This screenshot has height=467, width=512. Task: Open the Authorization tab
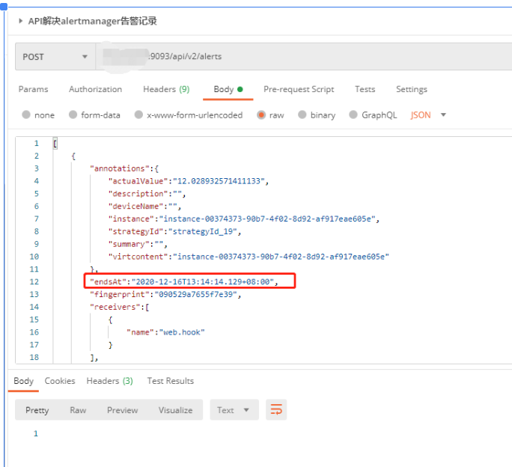[95, 90]
